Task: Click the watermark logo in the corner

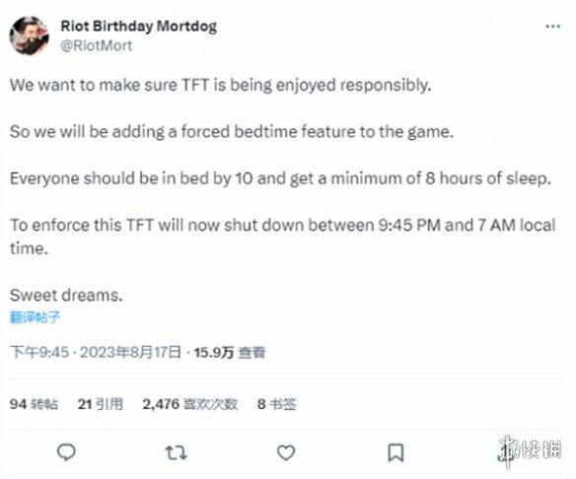Action: click(x=531, y=450)
